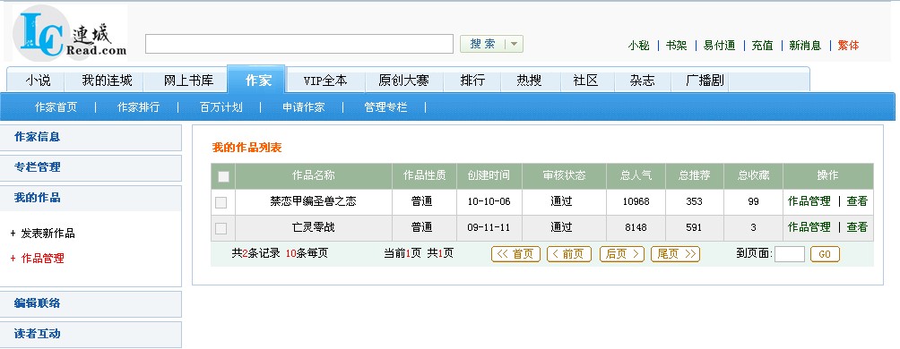Check the box for 禁恋甲编圣兽之恋
The height and width of the screenshot is (349, 900).
tap(221, 202)
